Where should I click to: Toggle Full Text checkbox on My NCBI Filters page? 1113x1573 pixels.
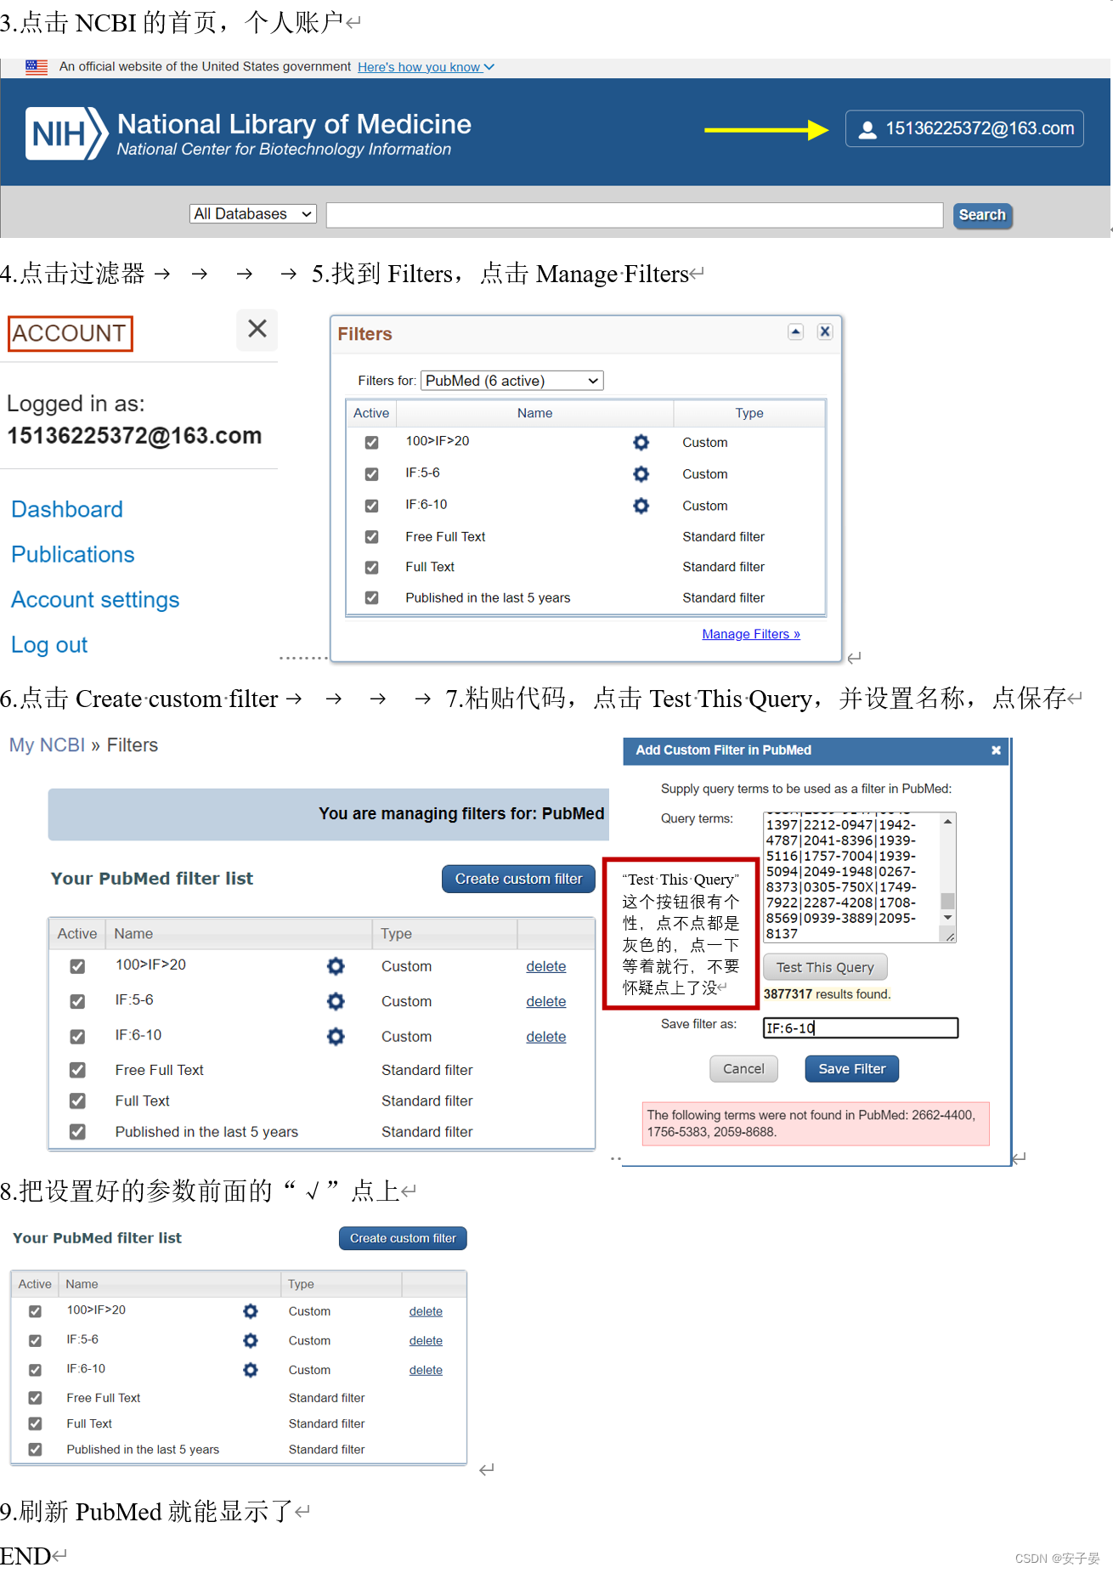(77, 1101)
